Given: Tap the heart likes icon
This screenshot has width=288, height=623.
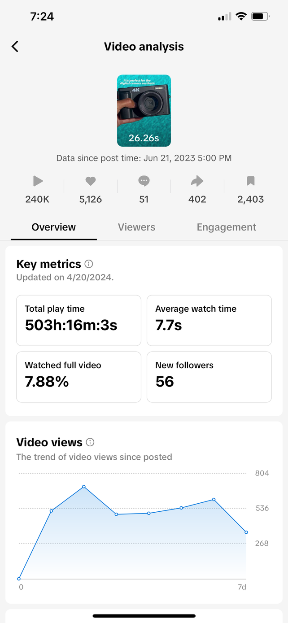Looking at the screenshot, I should pos(91,181).
